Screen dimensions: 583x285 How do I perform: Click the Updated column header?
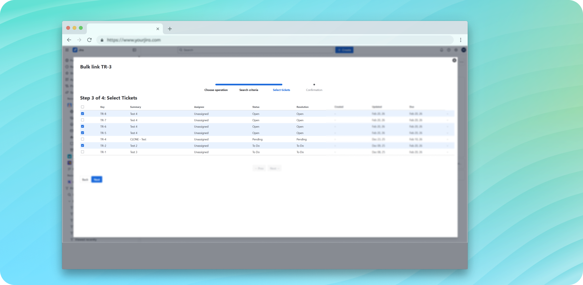point(377,107)
